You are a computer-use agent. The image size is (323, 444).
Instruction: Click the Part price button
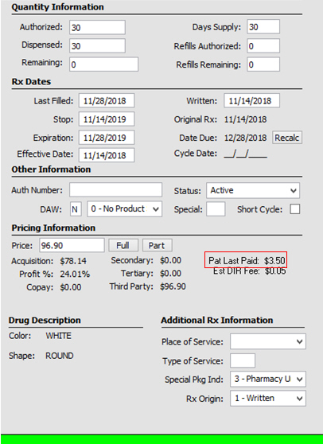tap(157, 245)
